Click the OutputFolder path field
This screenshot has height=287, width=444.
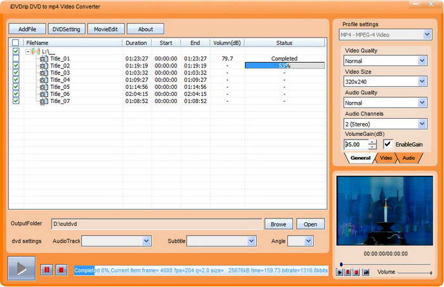[157, 224]
